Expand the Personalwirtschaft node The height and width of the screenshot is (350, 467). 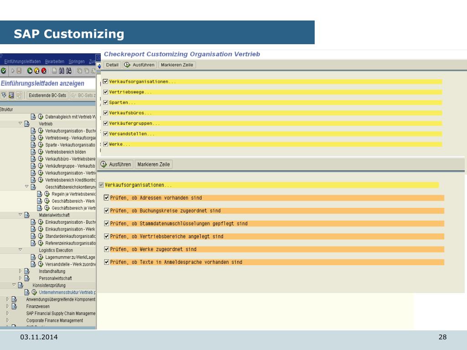click(20, 278)
